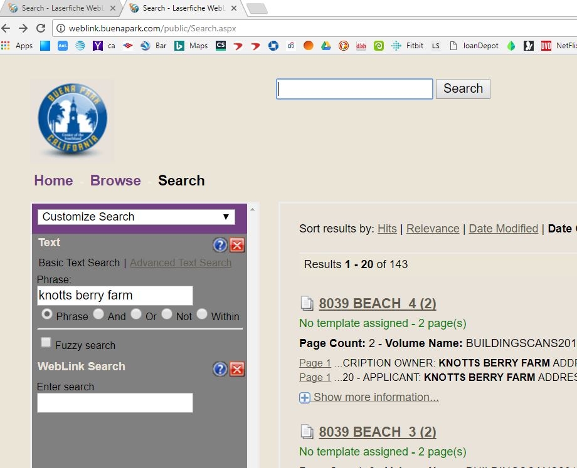The width and height of the screenshot is (577, 468).
Task: Open a new browser tab
Action: coord(257,8)
